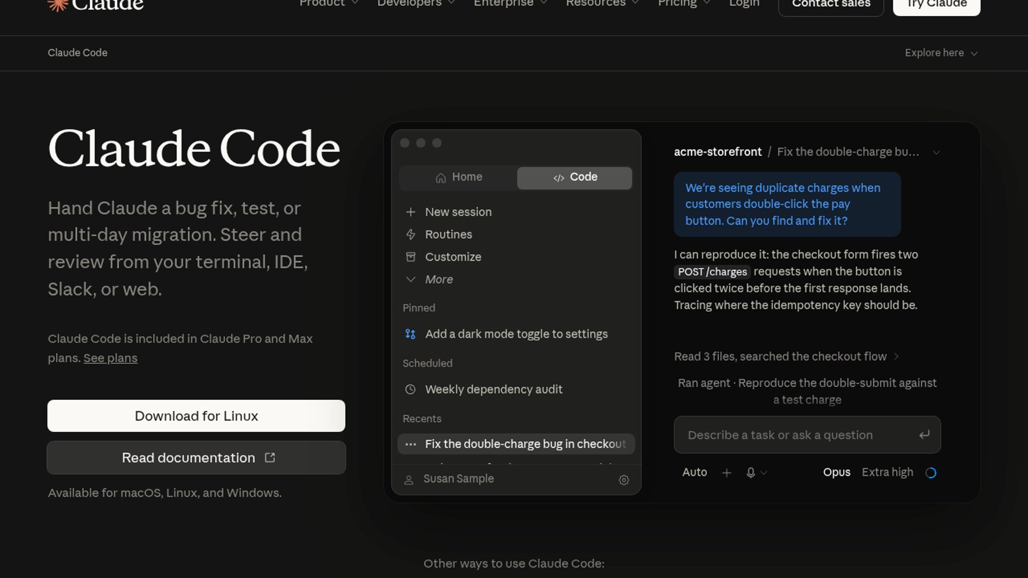Expand the Developers menu
Image resolution: width=1028 pixels, height=578 pixels.
click(416, 3)
